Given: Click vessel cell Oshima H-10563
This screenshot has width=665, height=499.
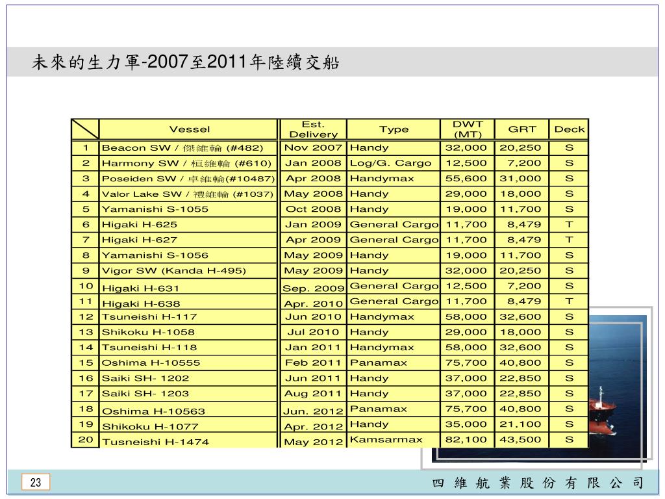Looking at the screenshot, I should [x=188, y=409].
